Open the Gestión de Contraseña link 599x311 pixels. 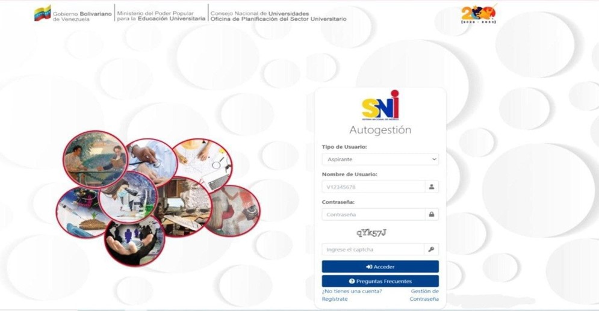[424, 295]
